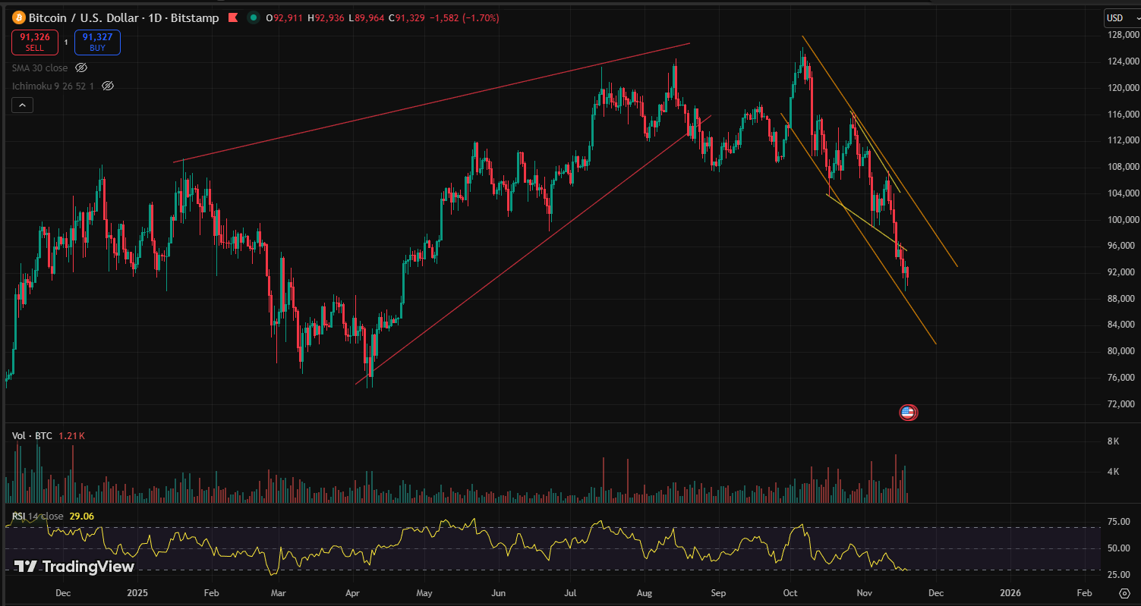Image resolution: width=1141 pixels, height=606 pixels.
Task: Toggle Ichimoku indicator visibility eye
Action: (x=108, y=86)
